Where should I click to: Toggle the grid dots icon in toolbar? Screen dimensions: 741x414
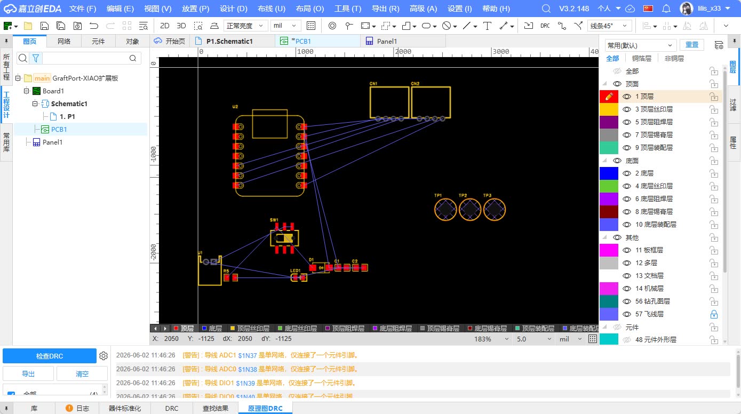[312, 26]
